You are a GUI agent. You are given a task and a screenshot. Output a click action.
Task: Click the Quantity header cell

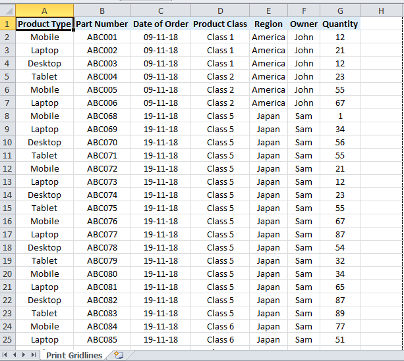(340, 24)
